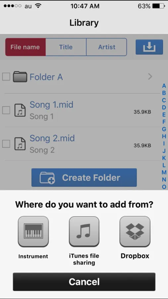The image size is (168, 299).
Task: Open the Song 1.mid file name
Action: click(x=51, y=105)
